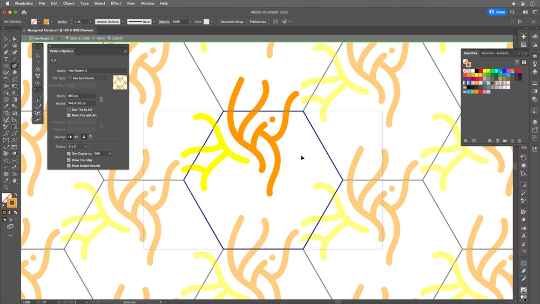Open the File menu
Image resolution: width=540 pixels, height=304 pixels.
coord(42,3)
